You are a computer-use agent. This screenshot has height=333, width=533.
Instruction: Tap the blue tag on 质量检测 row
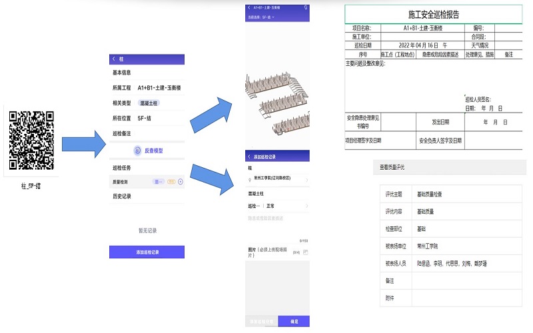pyautogui.click(x=159, y=182)
